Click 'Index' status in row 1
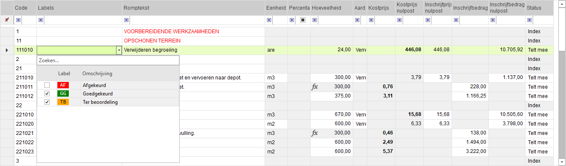Viewport: 566px width, 166px height. (539, 32)
